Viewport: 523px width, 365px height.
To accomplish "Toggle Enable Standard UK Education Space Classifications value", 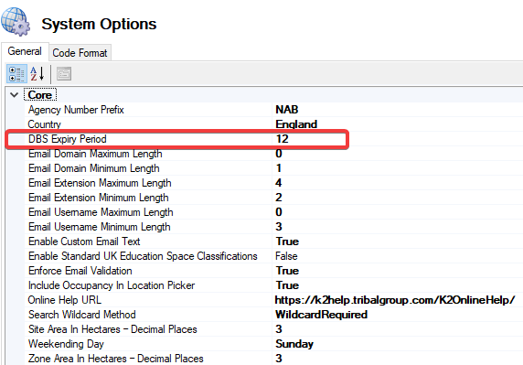I will click(x=286, y=256).
